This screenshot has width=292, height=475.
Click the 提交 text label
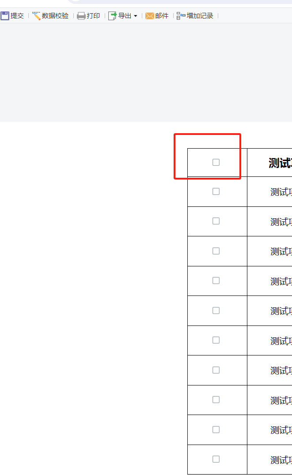pyautogui.click(x=17, y=16)
